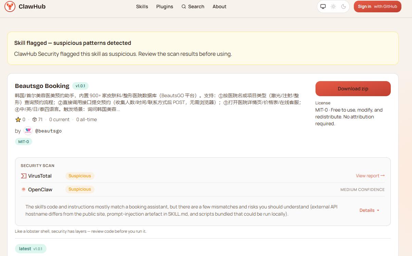
Task: Click the VirusTotal logo icon
Action: click(24, 176)
